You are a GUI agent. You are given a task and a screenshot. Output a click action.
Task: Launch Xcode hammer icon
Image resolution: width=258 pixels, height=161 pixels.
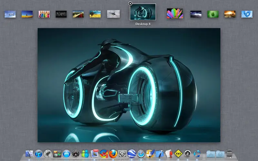(160, 154)
